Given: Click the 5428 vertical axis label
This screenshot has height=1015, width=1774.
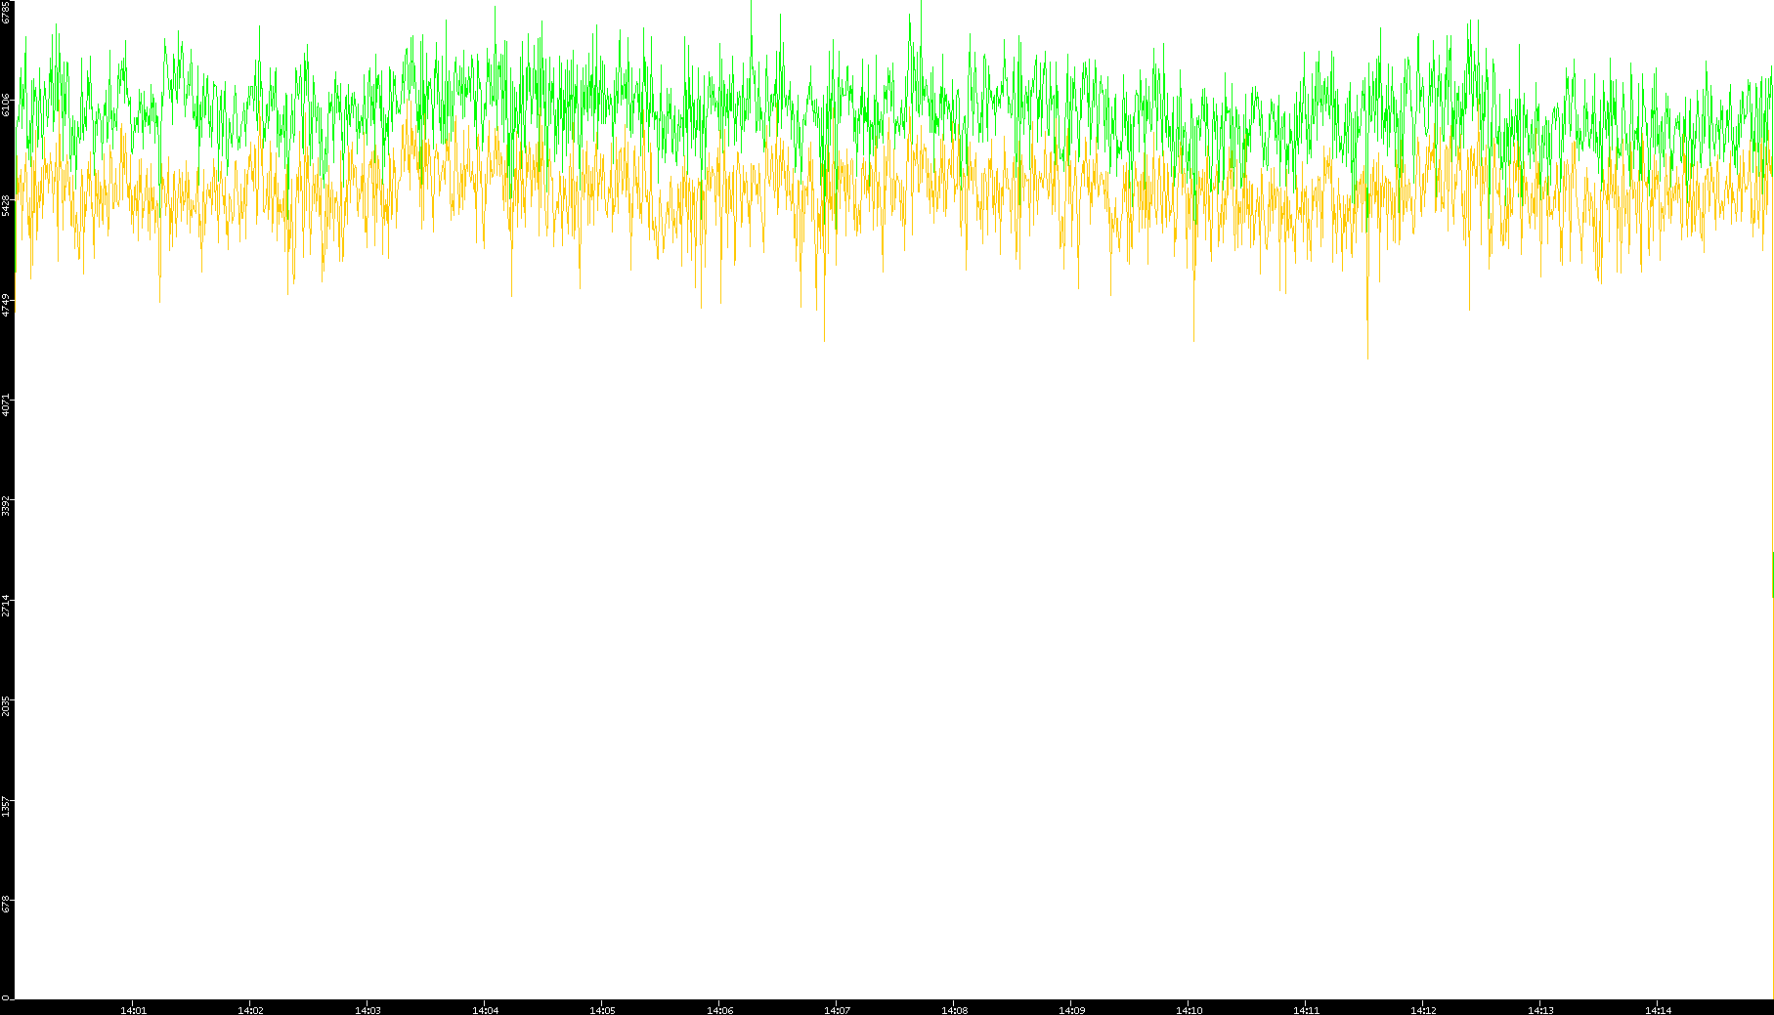Looking at the screenshot, I should [x=7, y=204].
